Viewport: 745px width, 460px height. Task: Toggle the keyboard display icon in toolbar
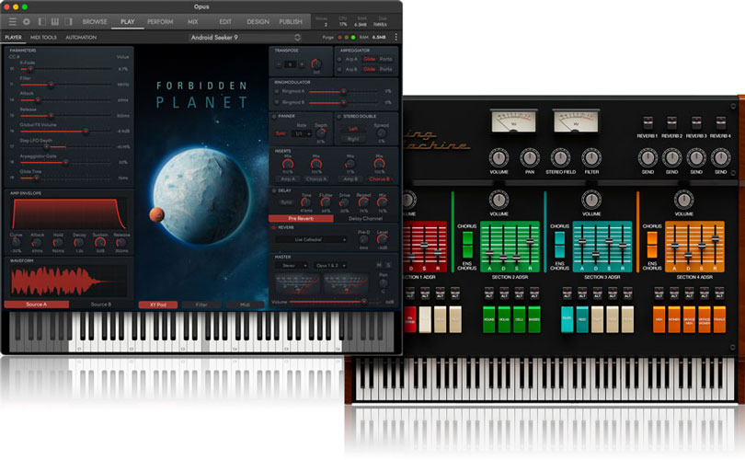[55, 22]
